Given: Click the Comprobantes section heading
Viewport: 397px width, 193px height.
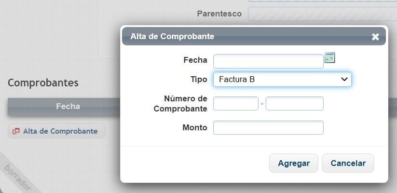Looking at the screenshot, I should (x=43, y=83).
